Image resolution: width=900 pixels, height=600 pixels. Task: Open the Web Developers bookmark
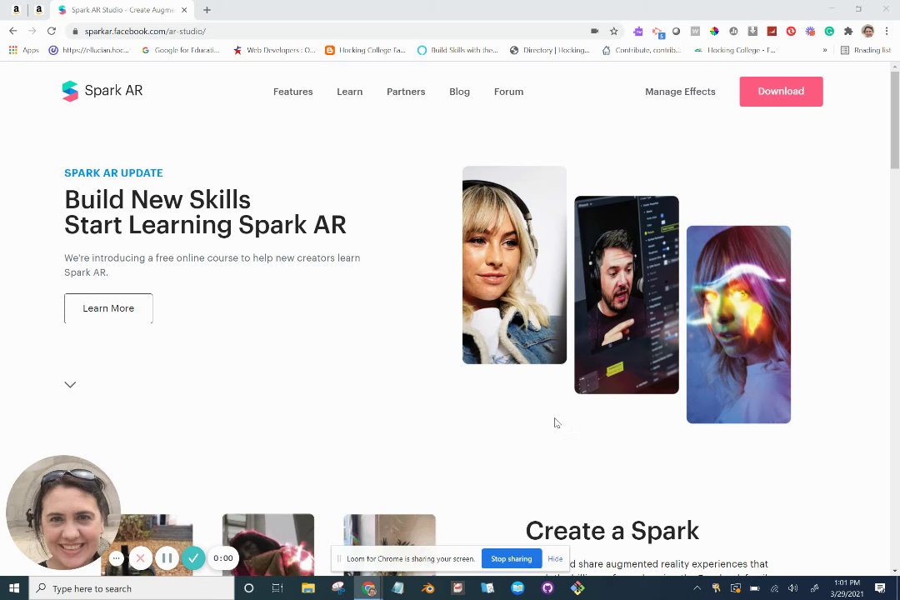[274, 50]
